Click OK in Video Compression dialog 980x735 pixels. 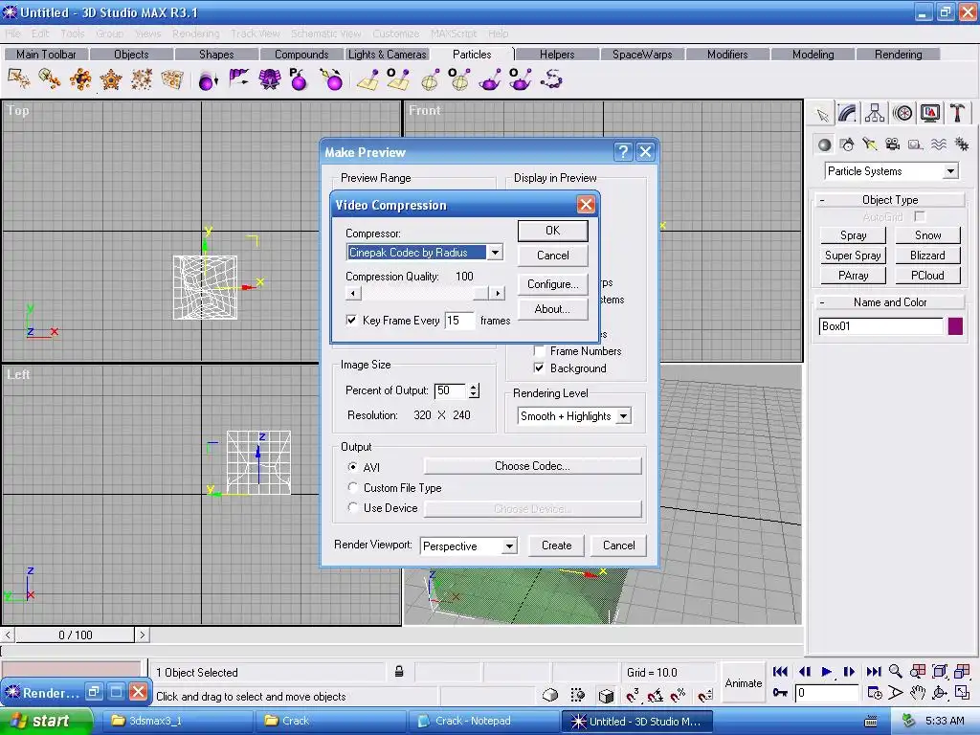552,231
